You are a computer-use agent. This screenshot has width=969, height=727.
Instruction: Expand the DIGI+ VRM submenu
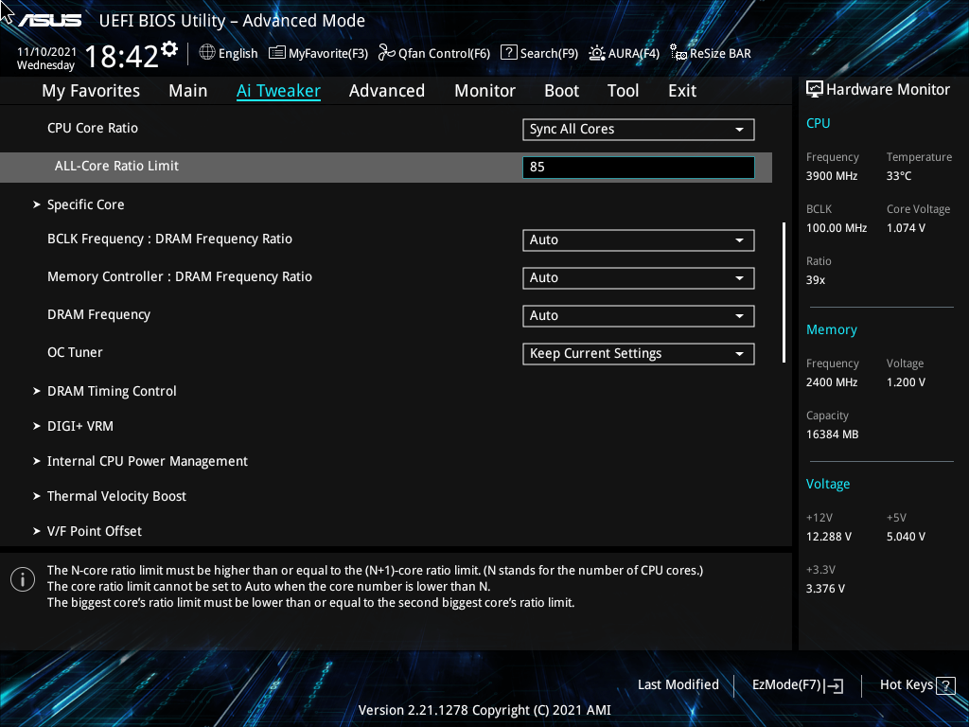pyautogui.click(x=80, y=426)
